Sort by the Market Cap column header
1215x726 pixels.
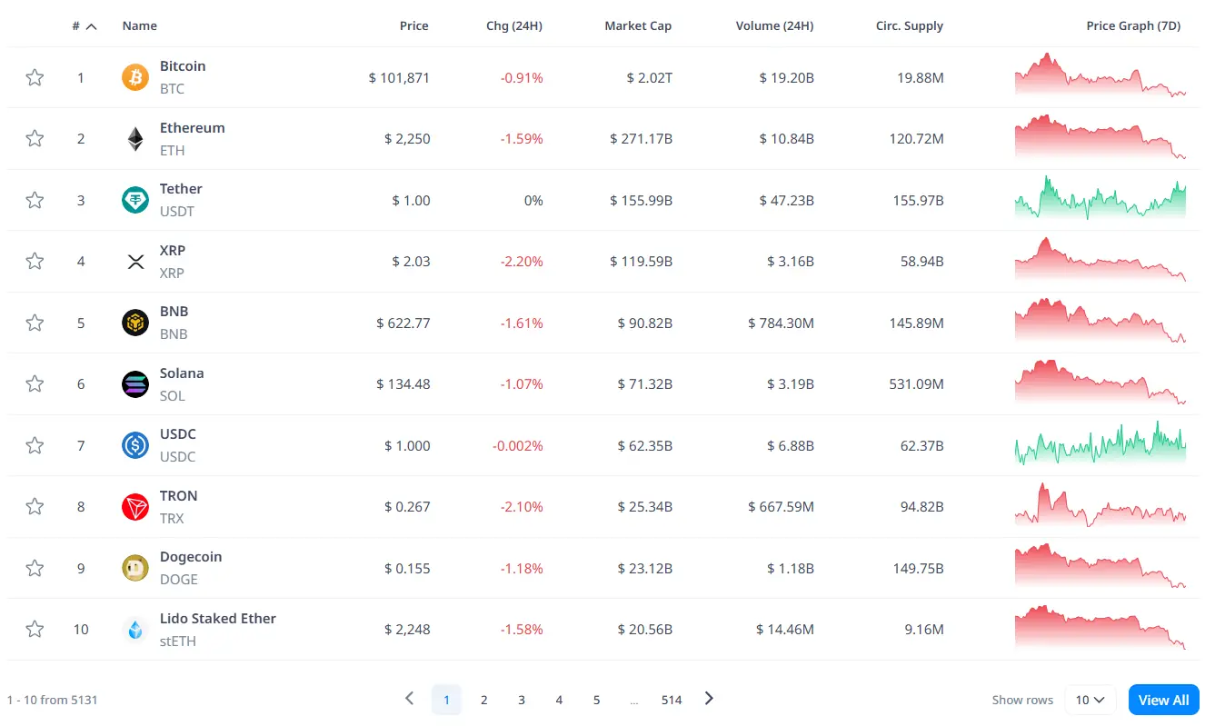(x=638, y=25)
